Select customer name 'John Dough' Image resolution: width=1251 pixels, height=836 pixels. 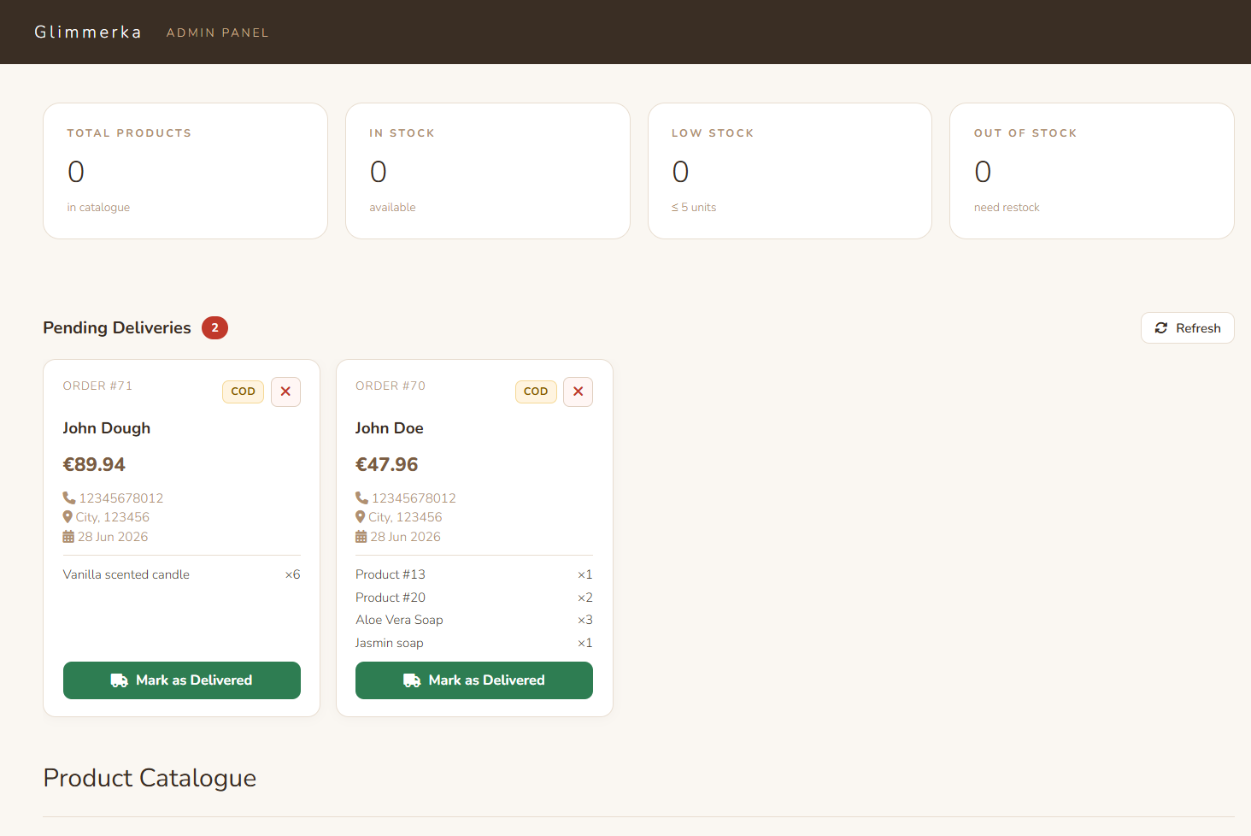point(107,428)
